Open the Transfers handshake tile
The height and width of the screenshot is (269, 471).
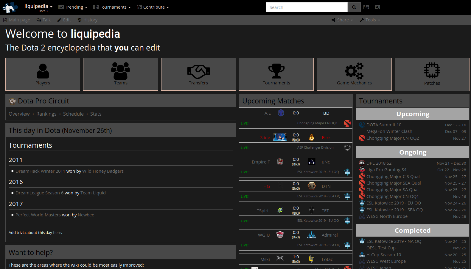click(x=198, y=74)
